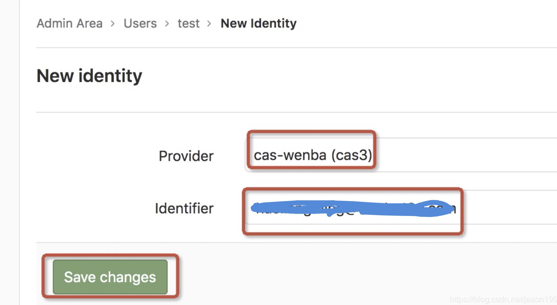Confirm the identity by clicking Save changes
This screenshot has width=557, height=305.
pyautogui.click(x=110, y=277)
